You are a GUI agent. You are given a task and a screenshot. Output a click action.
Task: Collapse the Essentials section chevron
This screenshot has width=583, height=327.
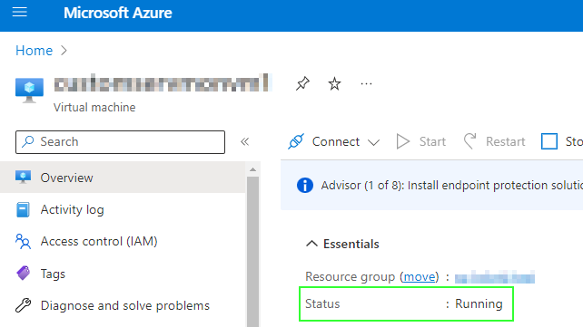point(311,244)
